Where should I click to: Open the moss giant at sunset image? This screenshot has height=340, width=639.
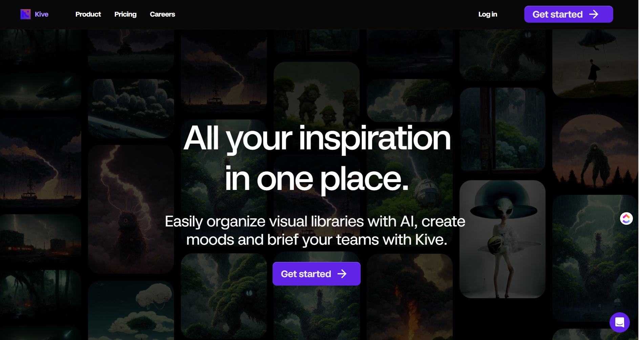tap(595, 150)
